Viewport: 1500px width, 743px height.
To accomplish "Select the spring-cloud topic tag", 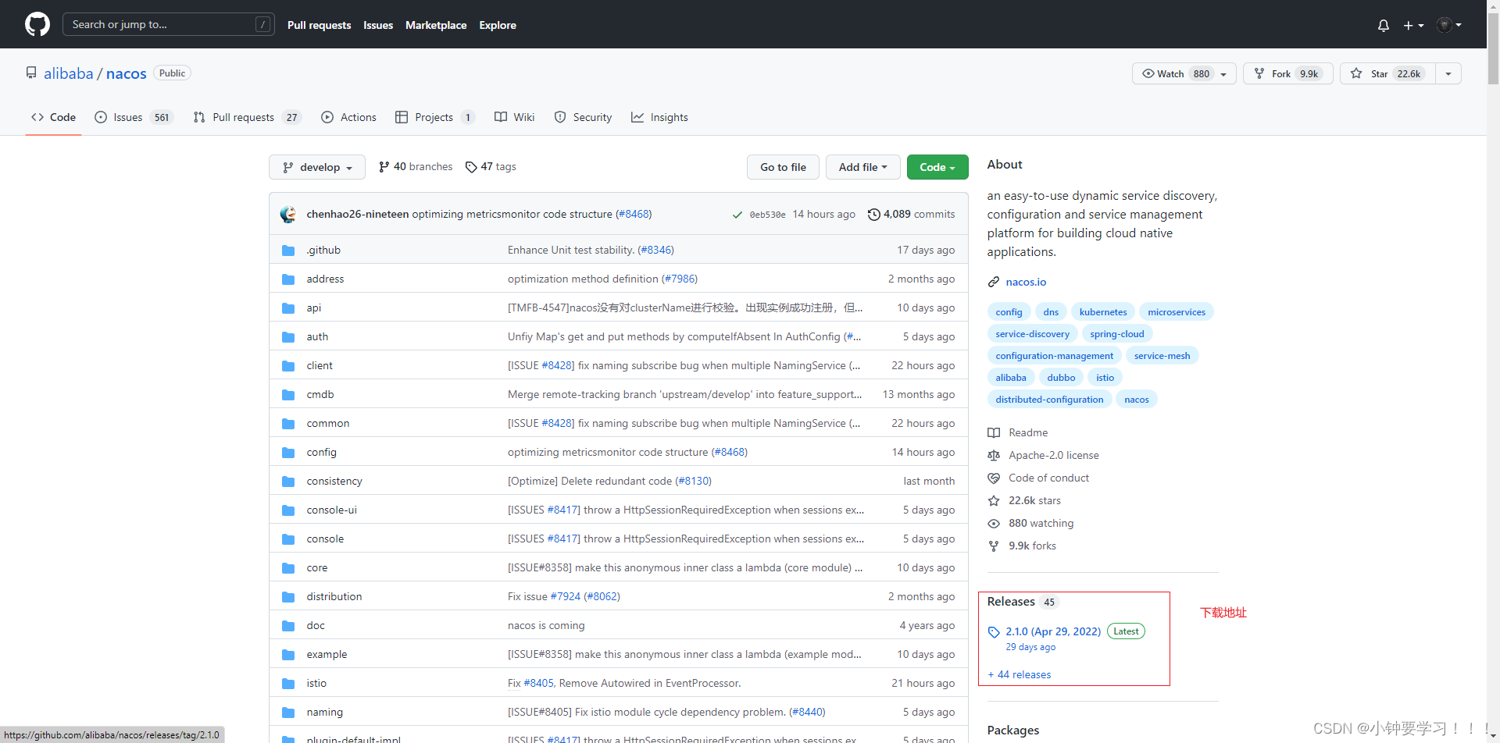I will point(1116,334).
